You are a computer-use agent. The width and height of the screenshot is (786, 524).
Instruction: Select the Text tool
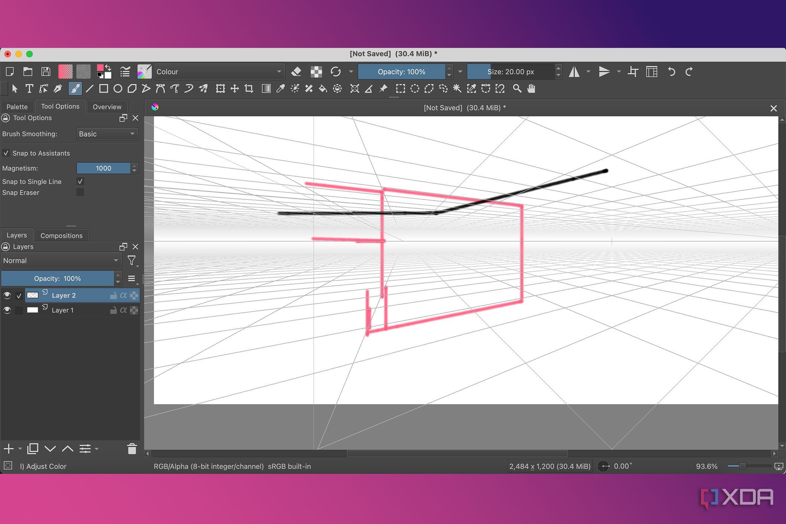(29, 89)
